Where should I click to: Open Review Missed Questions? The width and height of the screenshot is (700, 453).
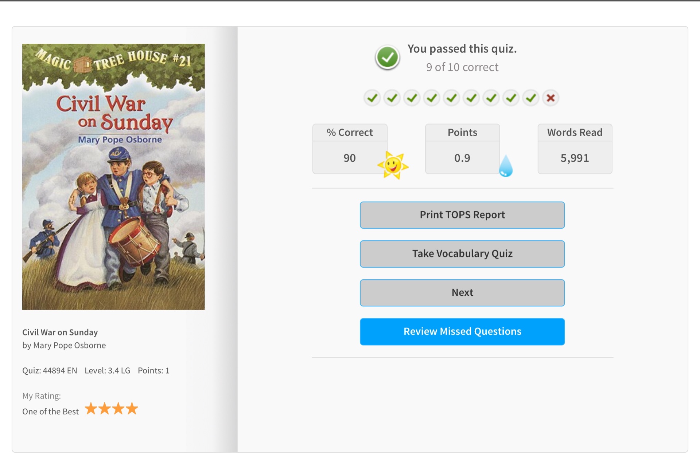point(462,331)
